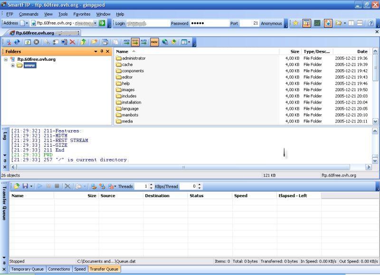Open the Commands menu
This screenshot has width=380, height=275.
28,14
